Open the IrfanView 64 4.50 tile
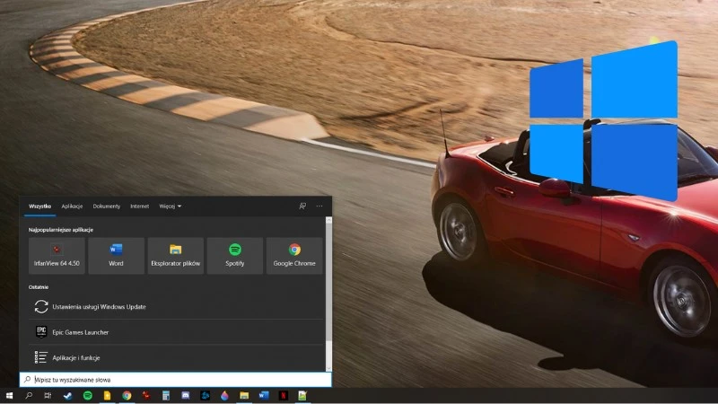The image size is (718, 404). [x=57, y=256]
